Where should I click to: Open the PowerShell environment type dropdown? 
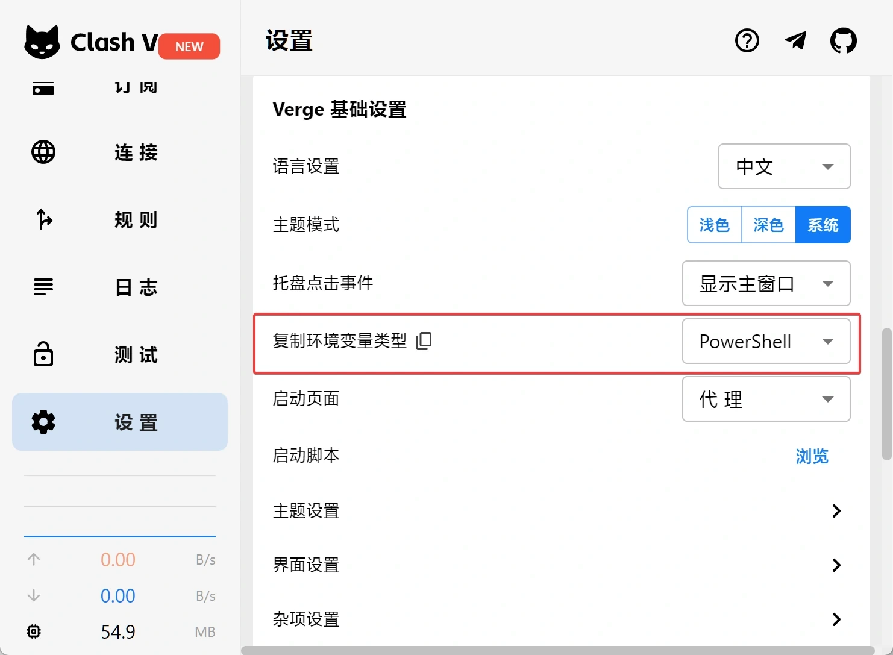pos(766,341)
